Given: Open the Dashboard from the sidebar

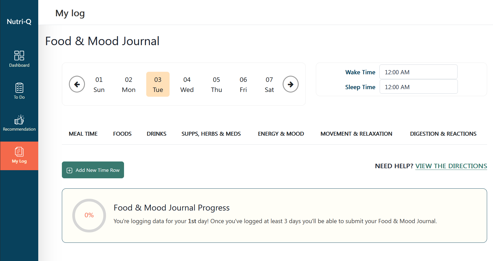Looking at the screenshot, I should tap(19, 59).
